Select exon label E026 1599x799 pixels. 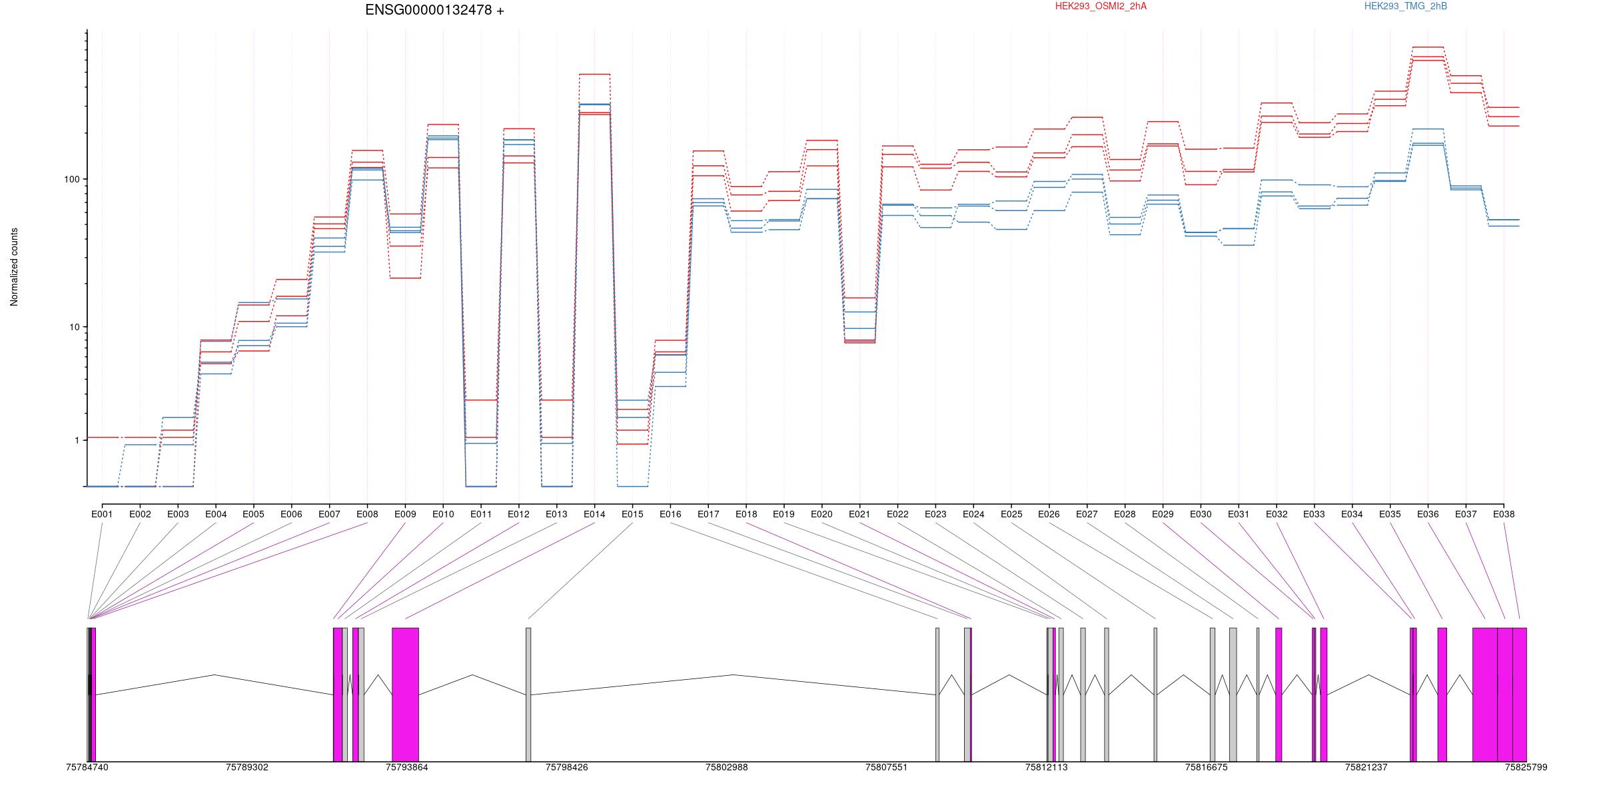click(1049, 515)
